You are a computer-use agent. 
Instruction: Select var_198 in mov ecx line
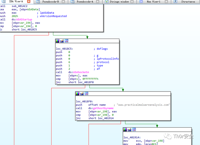(157, 141)
